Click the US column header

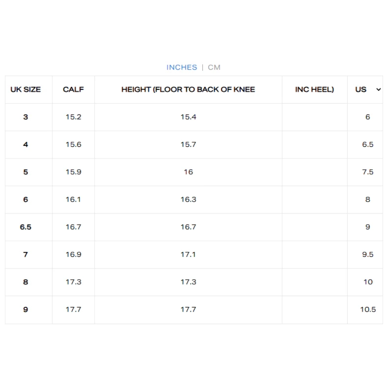(x=361, y=90)
